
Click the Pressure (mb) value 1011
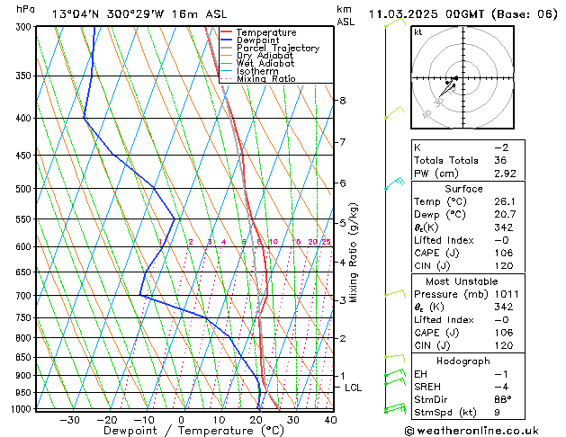[x=507, y=294]
